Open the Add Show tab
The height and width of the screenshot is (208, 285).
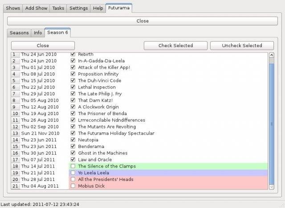point(36,8)
